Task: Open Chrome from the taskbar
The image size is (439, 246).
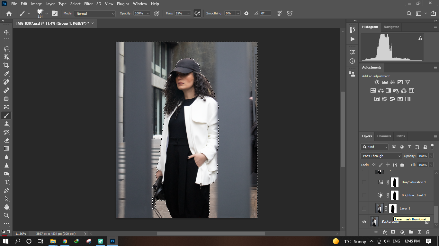Action: pos(65,241)
